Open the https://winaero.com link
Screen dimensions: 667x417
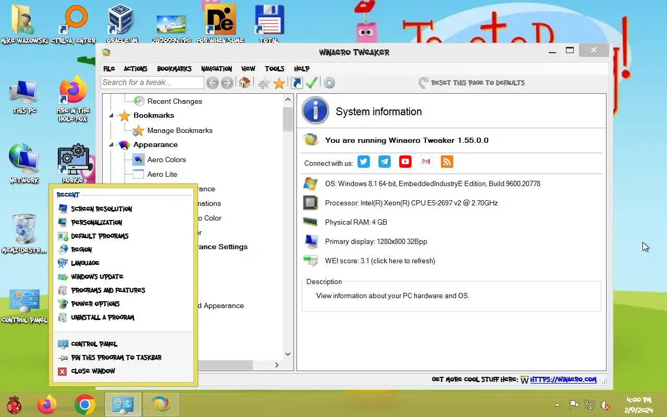[x=563, y=379]
